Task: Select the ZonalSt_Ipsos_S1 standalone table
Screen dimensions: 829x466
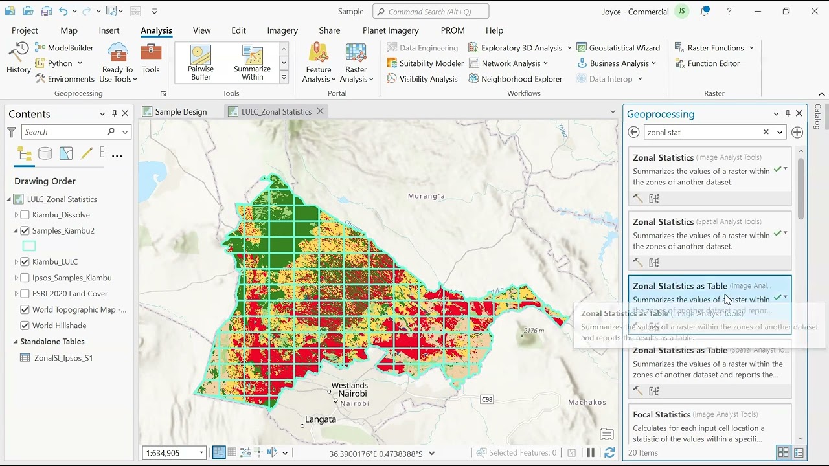Action: point(63,357)
